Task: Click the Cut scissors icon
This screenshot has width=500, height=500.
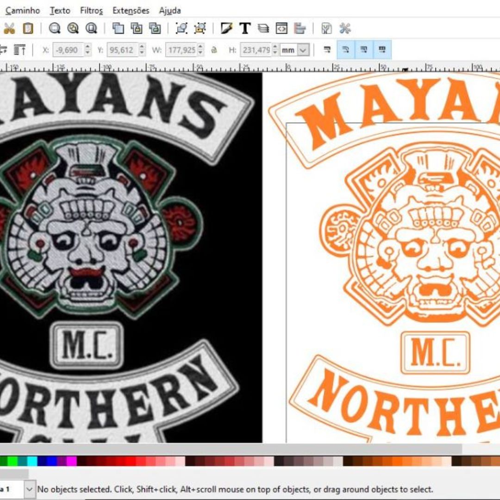Action: [x=9, y=29]
